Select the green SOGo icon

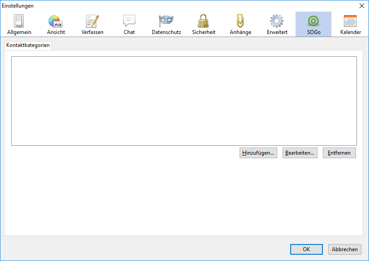coord(313,21)
